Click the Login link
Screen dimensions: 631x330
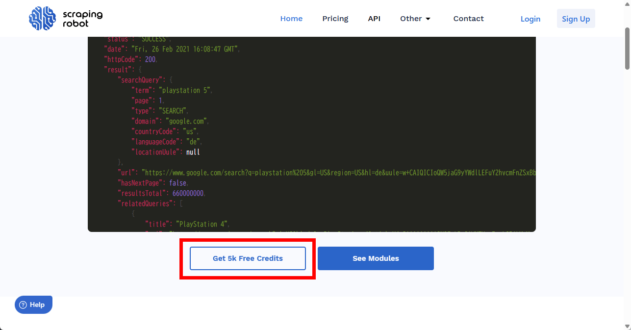530,19
